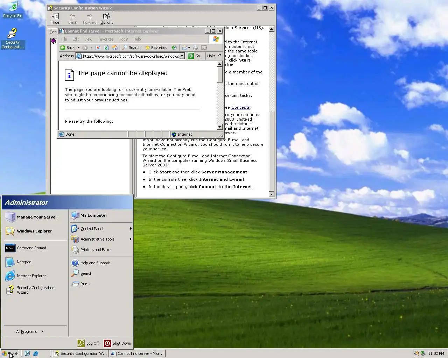Expand the Administrative Tools submenu
Image resolution: width=448 pixels, height=358 pixels.
pyautogui.click(x=131, y=239)
